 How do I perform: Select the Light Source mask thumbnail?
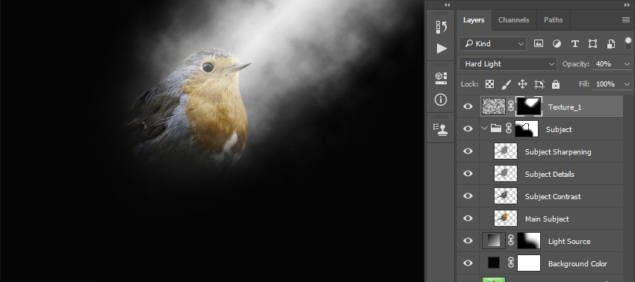tap(529, 241)
